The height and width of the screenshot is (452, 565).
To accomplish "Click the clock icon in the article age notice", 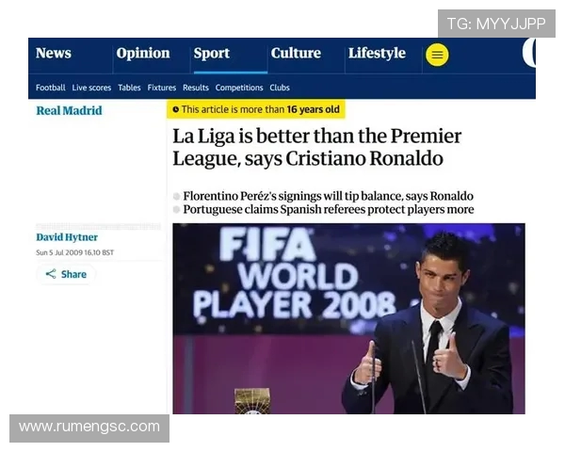I will pos(174,110).
